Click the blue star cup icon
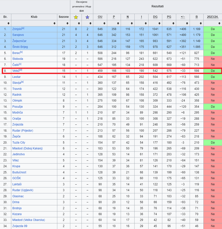Viewport: 222px width, 229px height. pos(87,17)
